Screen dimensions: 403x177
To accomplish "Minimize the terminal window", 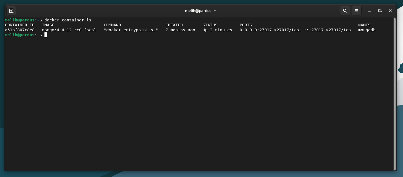I will (x=370, y=11).
